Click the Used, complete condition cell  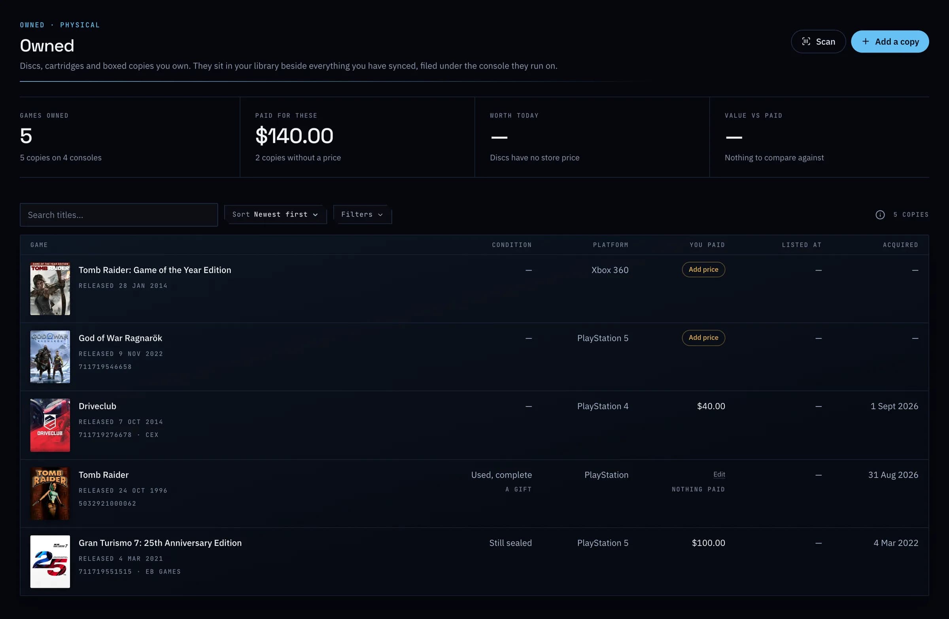(x=501, y=475)
